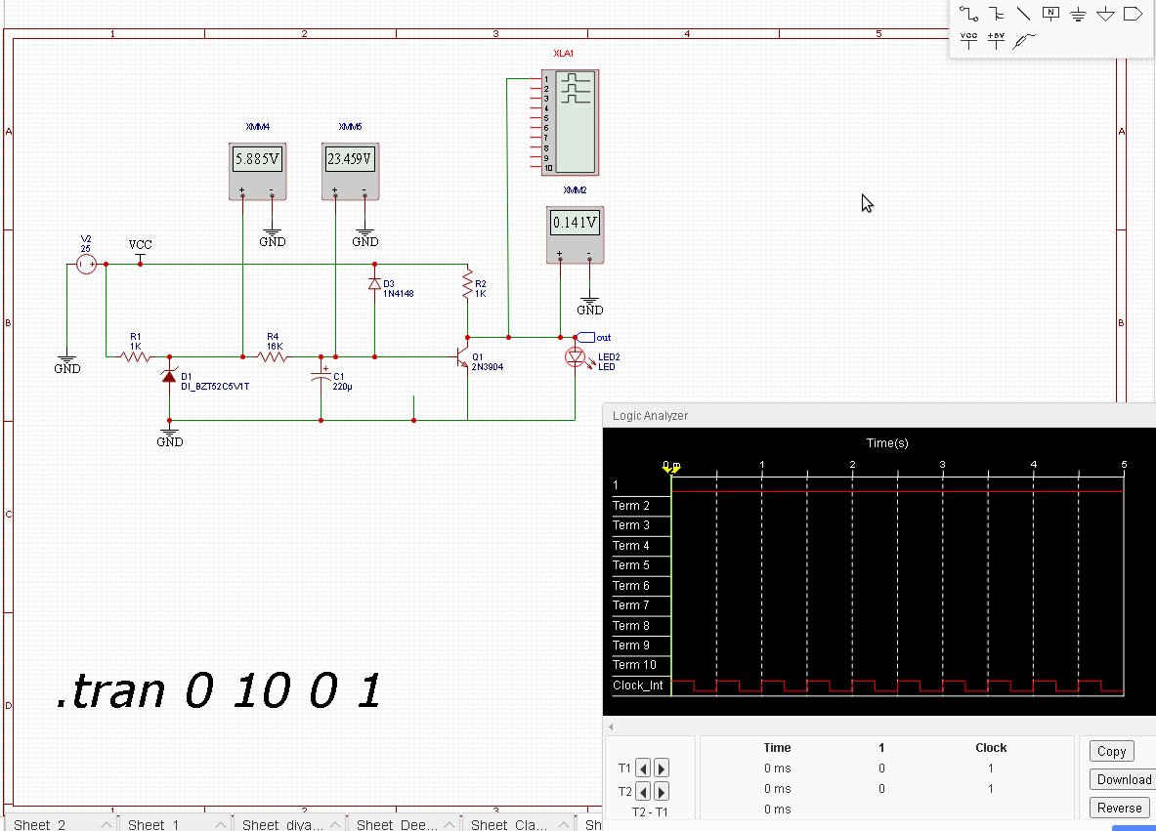
Task: Click the 'out' net port symbol
Action: click(x=586, y=338)
